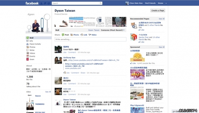Click the Friend Activity people icon
Screen dimensions: 199x113
point(28,44)
